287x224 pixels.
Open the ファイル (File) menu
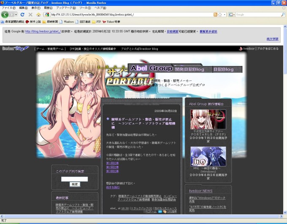pyautogui.click(x=8, y=8)
